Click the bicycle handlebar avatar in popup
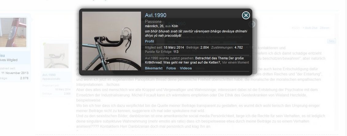This screenshot has width=347, height=136. pos(112,41)
